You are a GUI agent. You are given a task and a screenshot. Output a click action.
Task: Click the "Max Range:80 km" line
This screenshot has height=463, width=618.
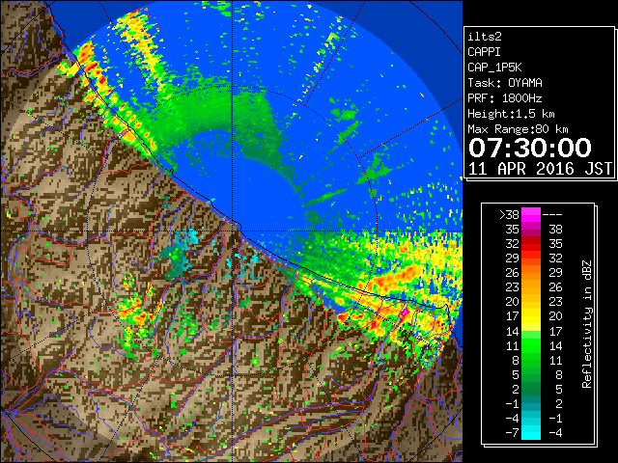click(x=518, y=129)
